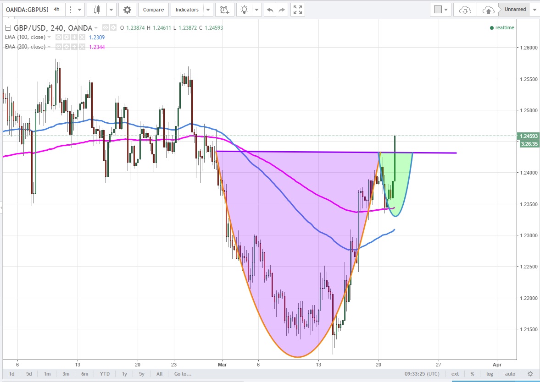Load chart layout with cloud download icon
The height and width of the screenshot is (382, 540).
click(465, 10)
